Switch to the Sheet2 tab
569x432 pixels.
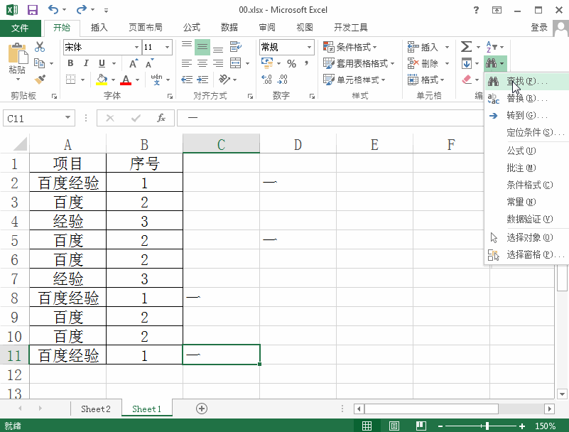(x=96, y=409)
